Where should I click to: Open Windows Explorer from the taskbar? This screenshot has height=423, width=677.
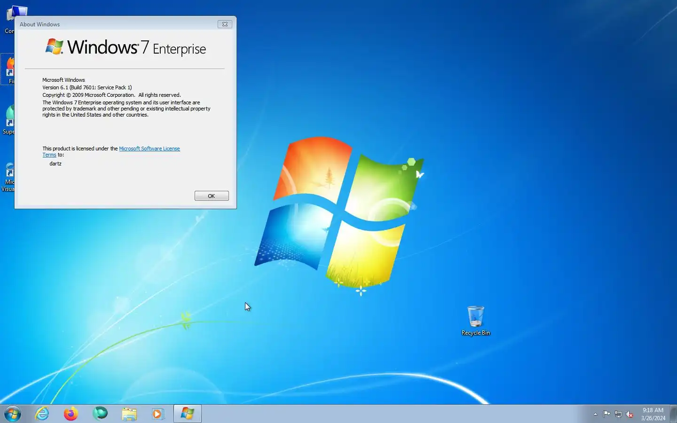click(129, 414)
